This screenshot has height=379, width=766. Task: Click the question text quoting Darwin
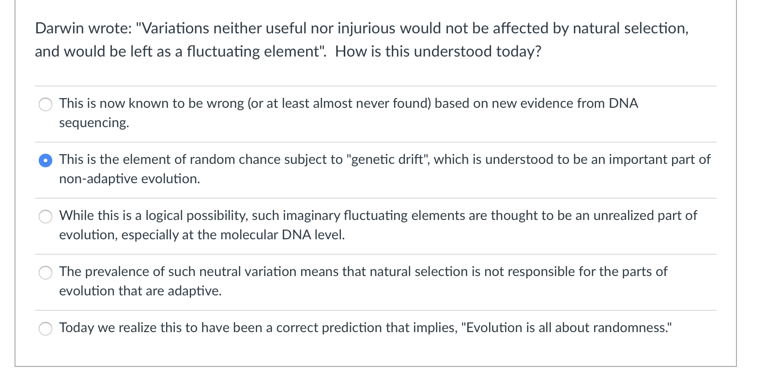pyautogui.click(x=339, y=29)
